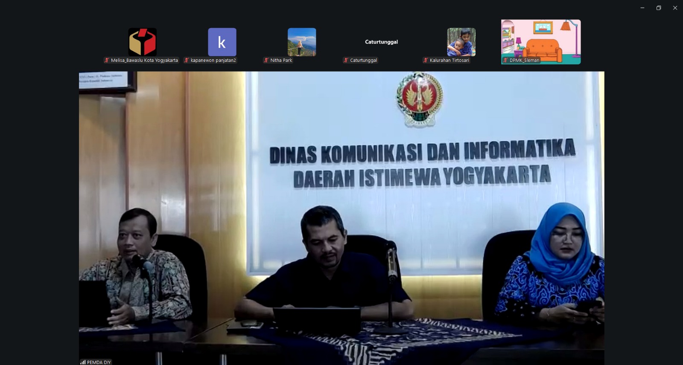The width and height of the screenshot is (683, 365).
Task: Click Kalurahan Tirtosari's participant photo
Action: point(461,42)
